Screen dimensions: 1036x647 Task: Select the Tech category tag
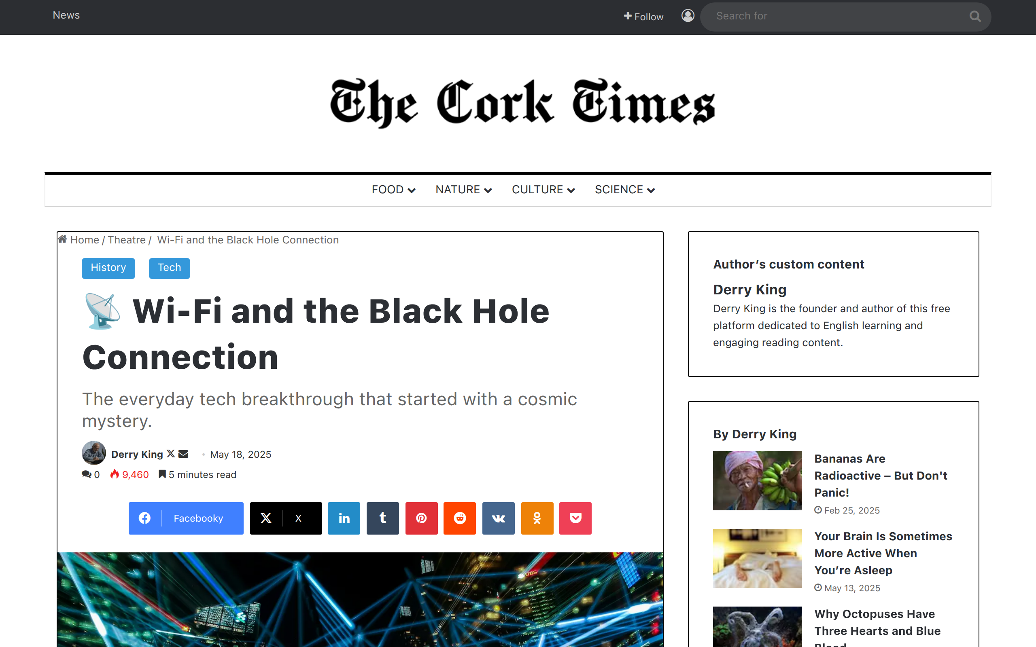point(170,268)
